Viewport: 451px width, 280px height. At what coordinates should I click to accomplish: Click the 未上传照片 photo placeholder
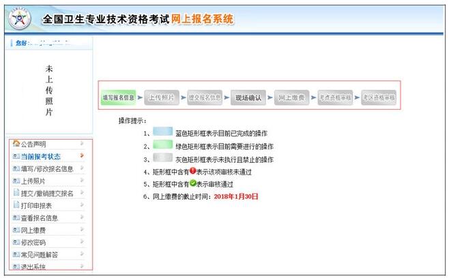(x=48, y=90)
